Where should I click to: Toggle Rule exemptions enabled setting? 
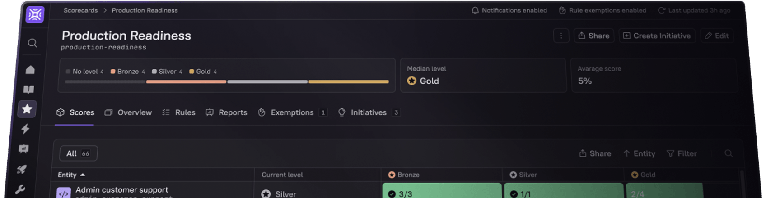coord(602,10)
